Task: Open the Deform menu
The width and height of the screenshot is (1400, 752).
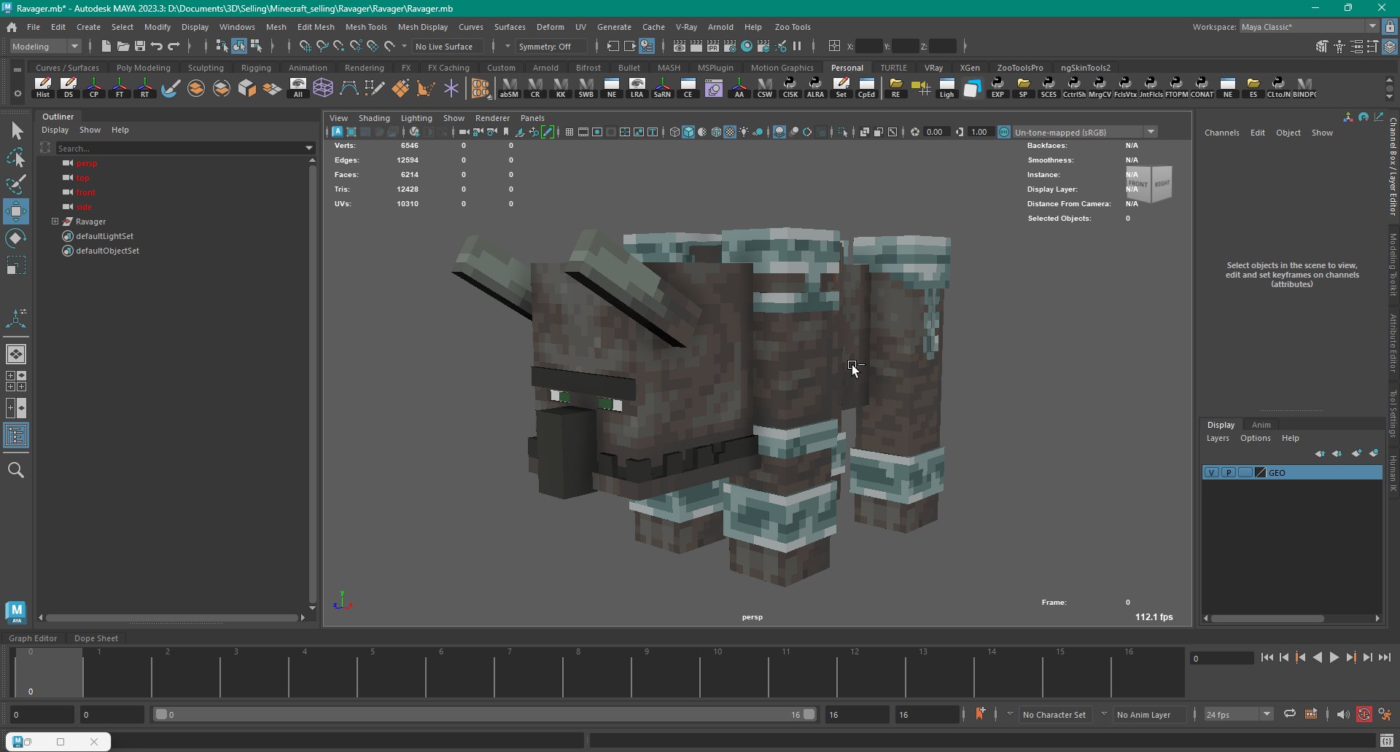Action: click(551, 27)
